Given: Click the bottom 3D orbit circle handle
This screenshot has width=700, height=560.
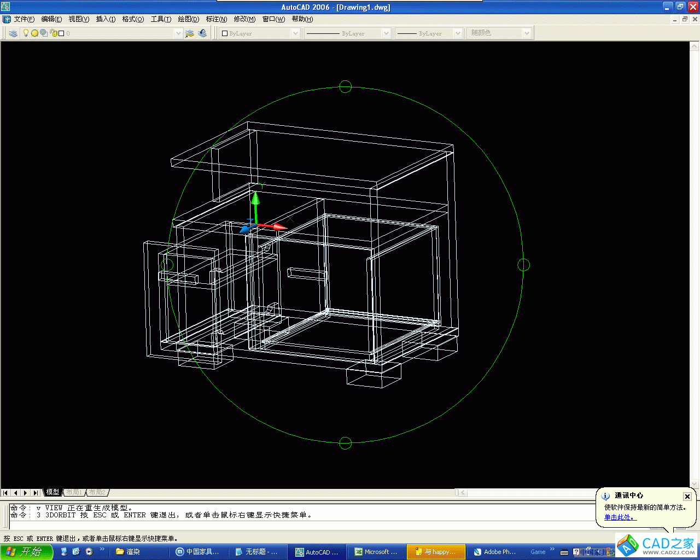Looking at the screenshot, I should pyautogui.click(x=345, y=443).
